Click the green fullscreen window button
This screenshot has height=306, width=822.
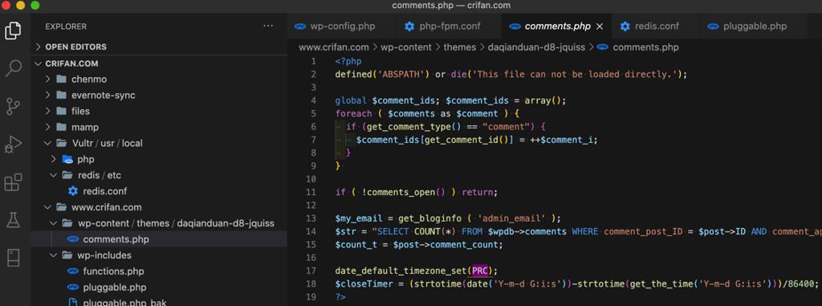[35, 6]
